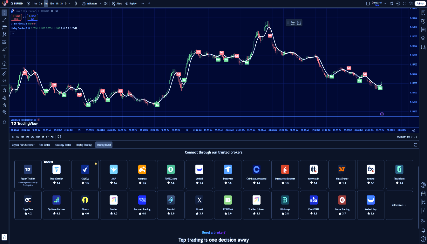427x244 pixels.
Task: Select the 1h timeframe
Action: pyautogui.click(x=57, y=3)
